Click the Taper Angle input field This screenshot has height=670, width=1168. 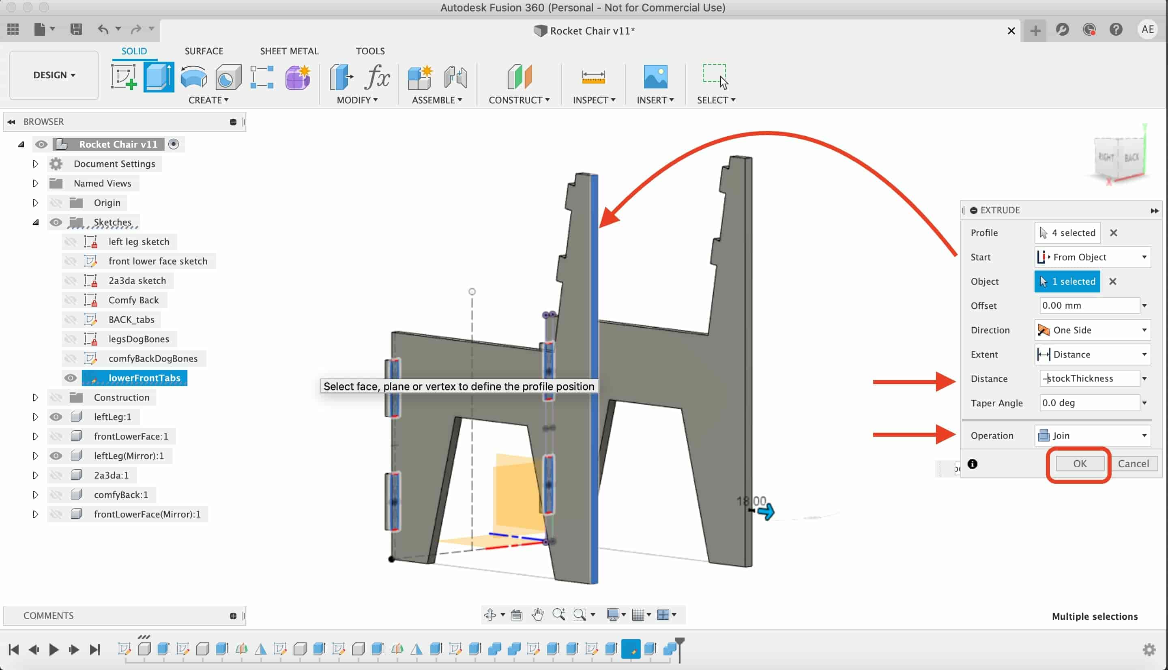(1089, 403)
